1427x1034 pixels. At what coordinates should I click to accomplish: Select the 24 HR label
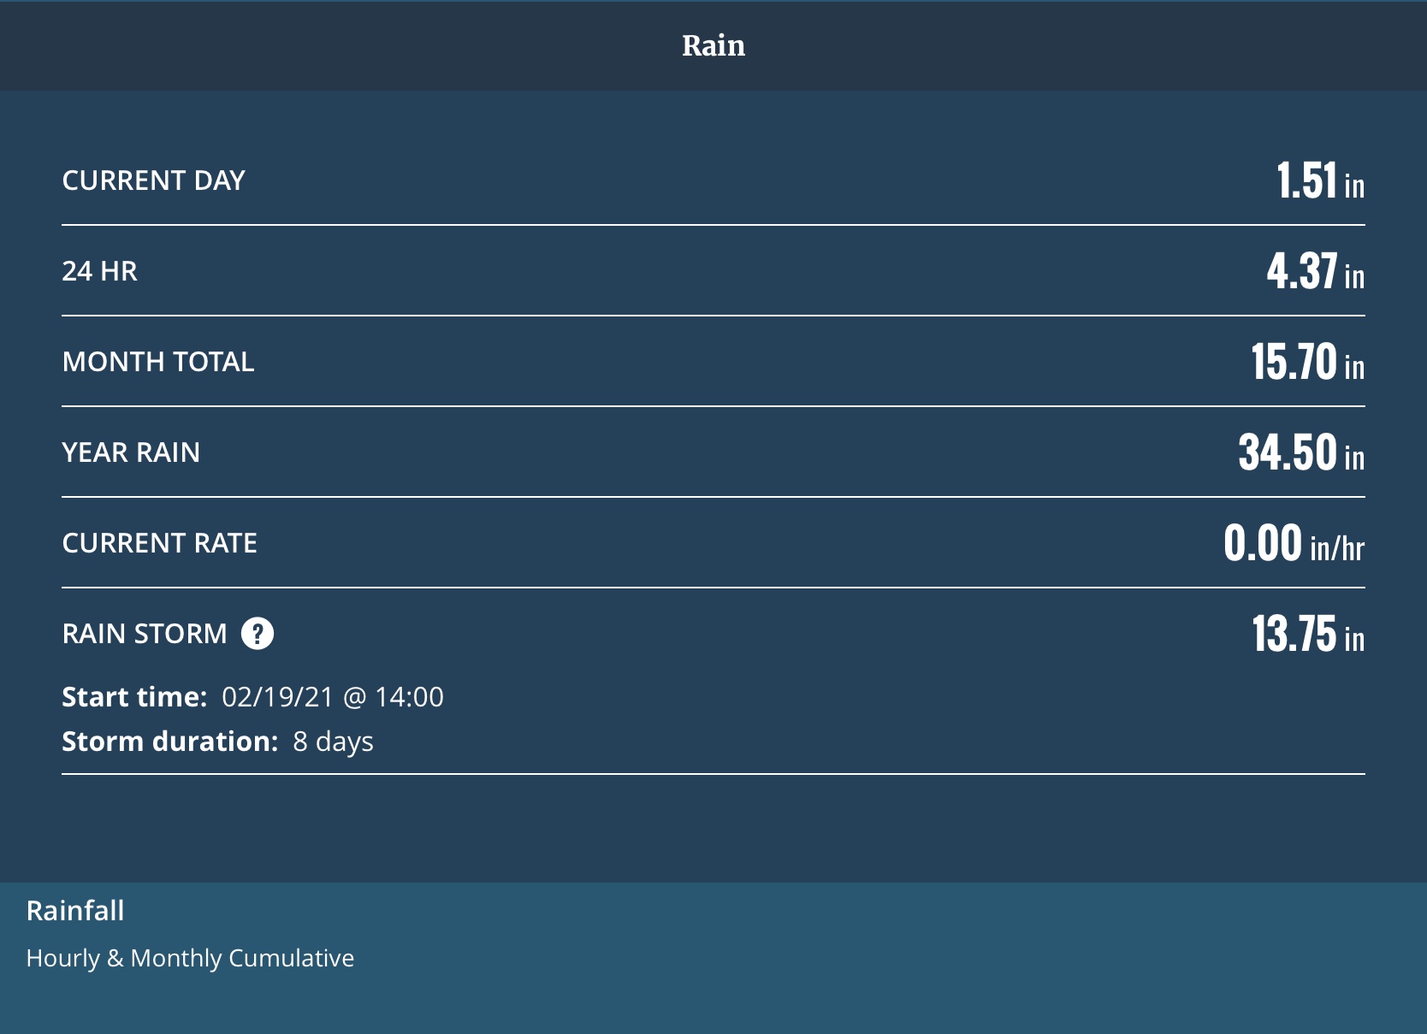click(99, 271)
